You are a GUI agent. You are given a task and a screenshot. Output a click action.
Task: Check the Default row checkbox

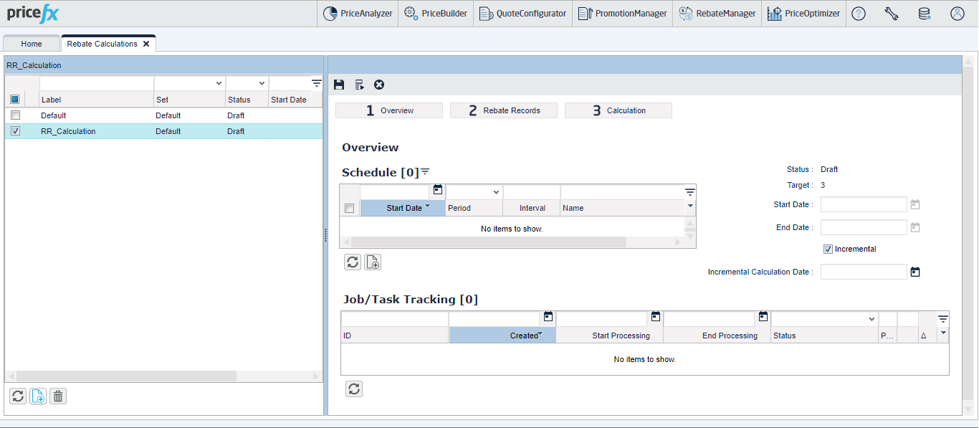(x=15, y=115)
